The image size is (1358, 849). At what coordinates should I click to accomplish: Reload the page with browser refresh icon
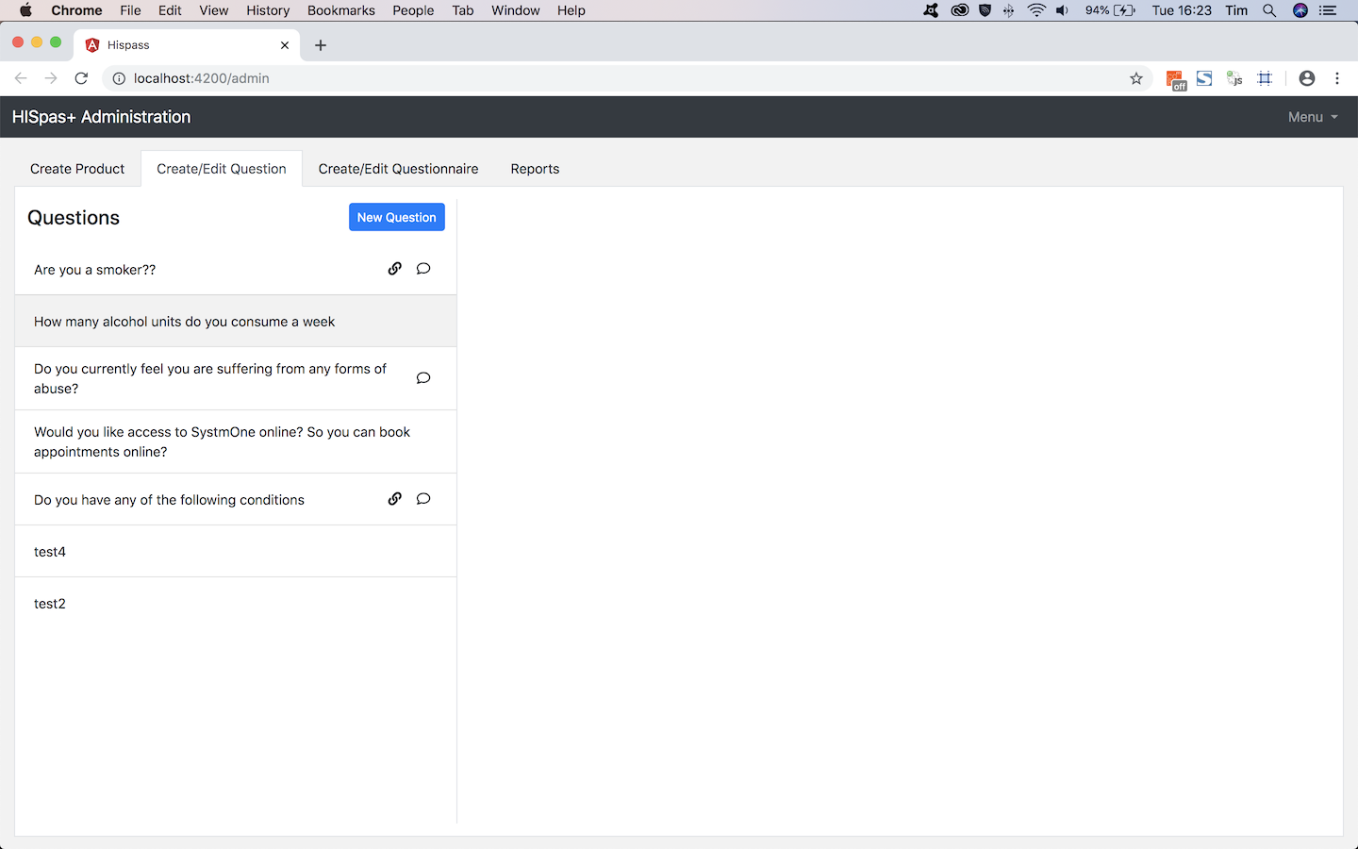(81, 78)
